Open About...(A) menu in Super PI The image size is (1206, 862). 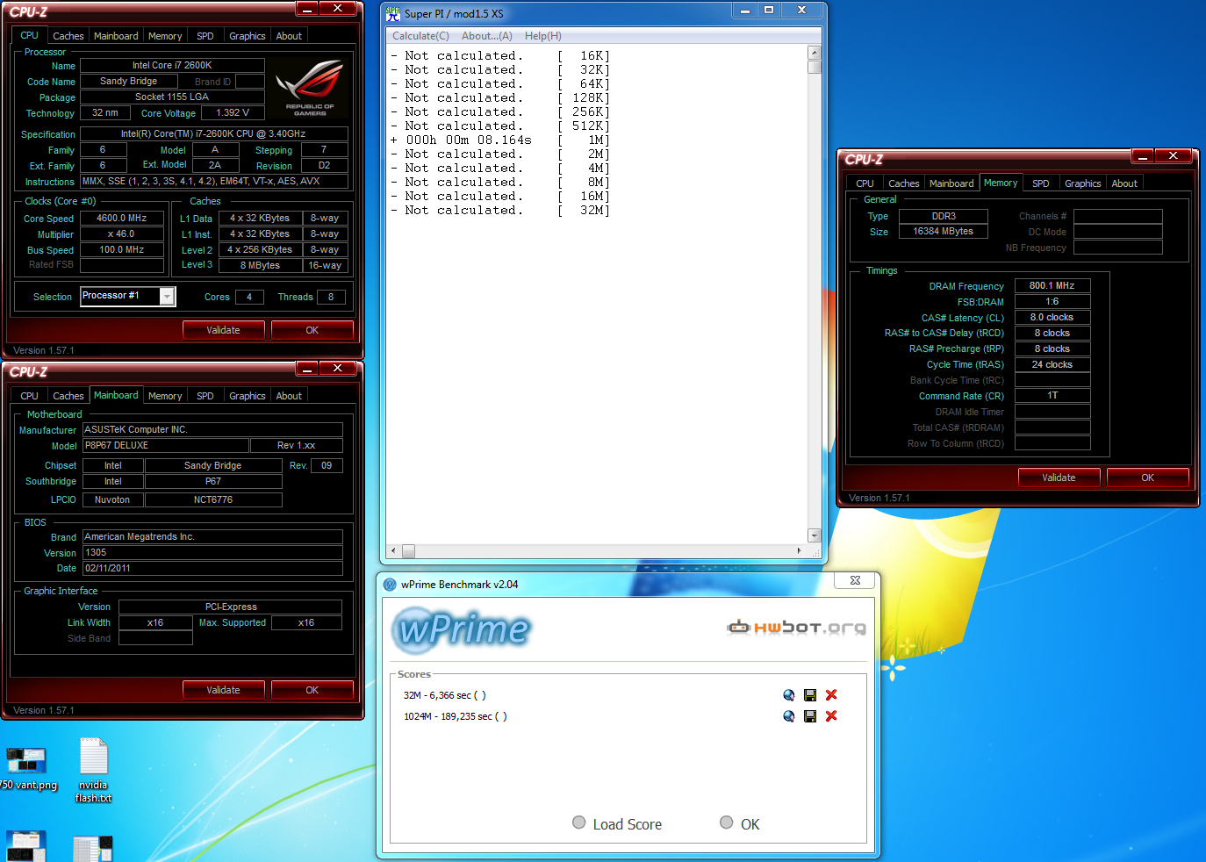487,36
